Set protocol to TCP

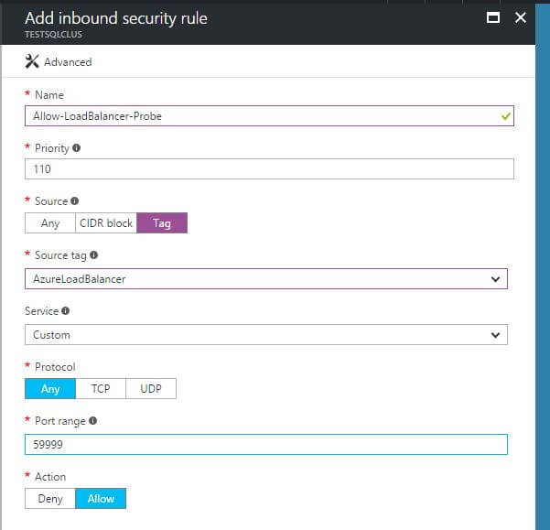click(x=101, y=389)
